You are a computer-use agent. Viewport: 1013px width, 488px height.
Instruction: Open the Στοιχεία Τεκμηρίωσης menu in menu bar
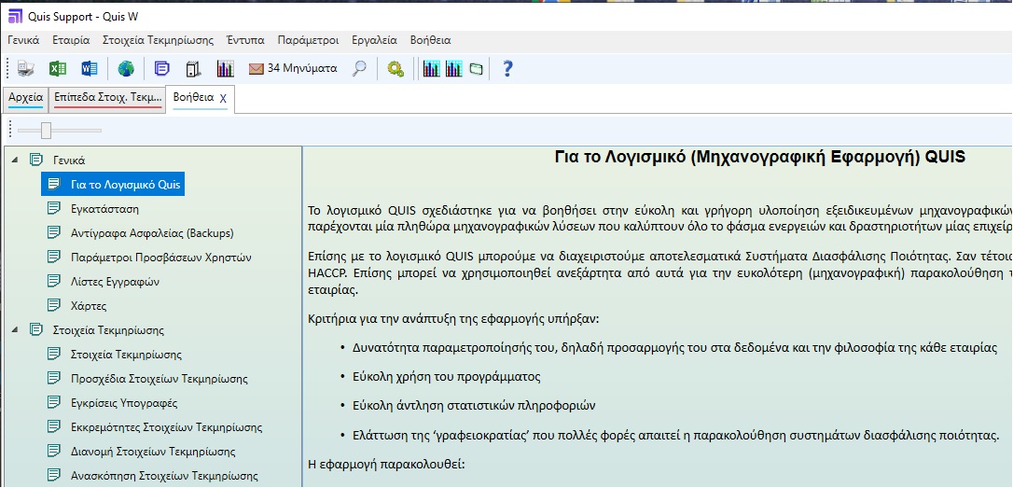click(159, 40)
